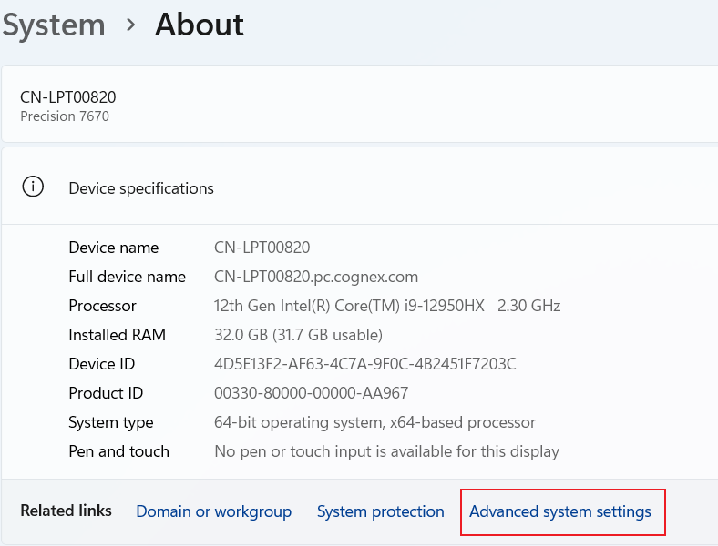Click the info icon beside Device specifications
The height and width of the screenshot is (546, 718).
(x=34, y=187)
